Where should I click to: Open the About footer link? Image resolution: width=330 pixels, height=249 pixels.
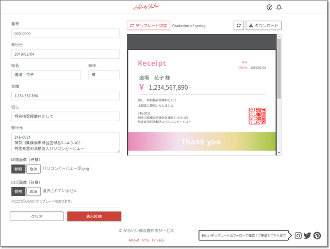(x=134, y=240)
